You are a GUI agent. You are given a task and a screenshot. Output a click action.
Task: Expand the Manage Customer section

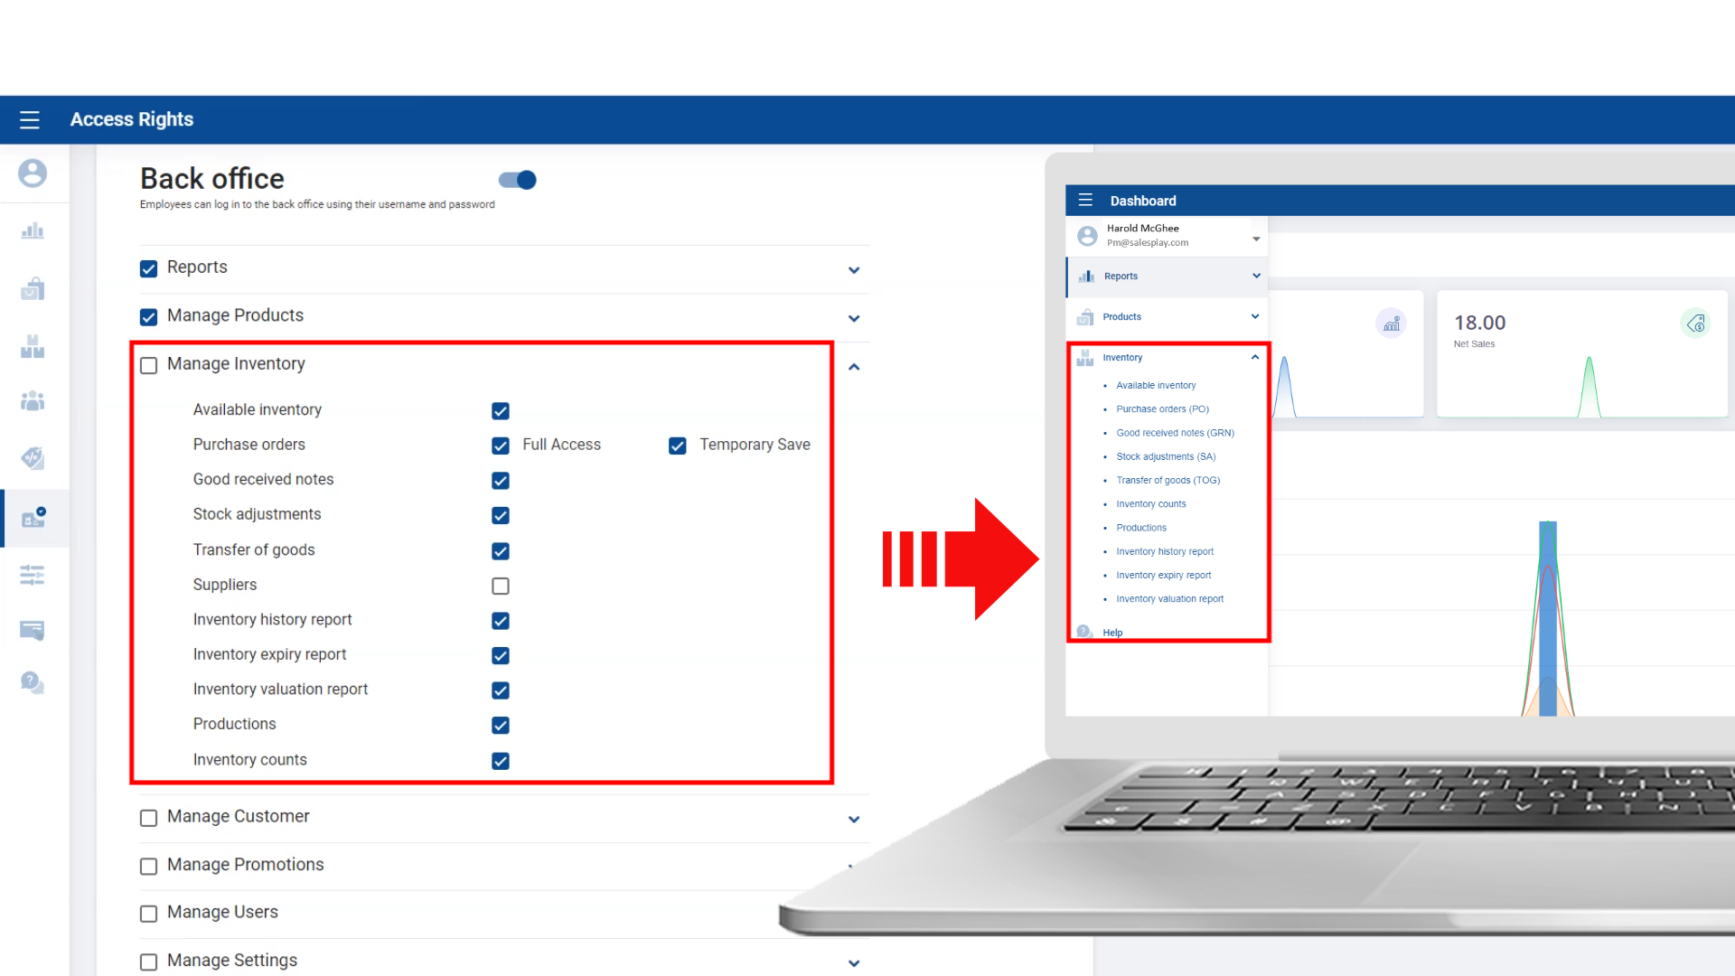(x=854, y=820)
